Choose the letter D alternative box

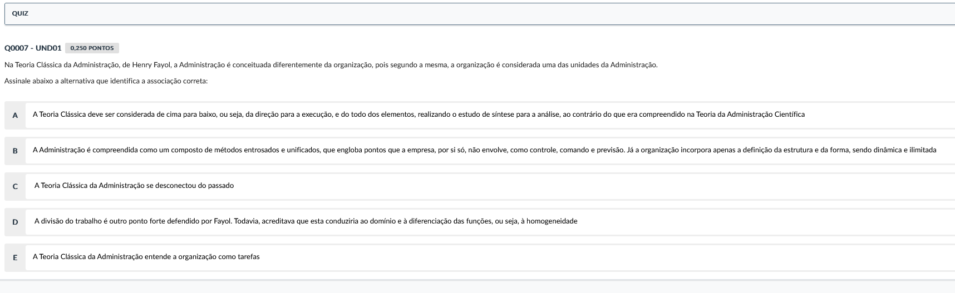click(x=15, y=222)
